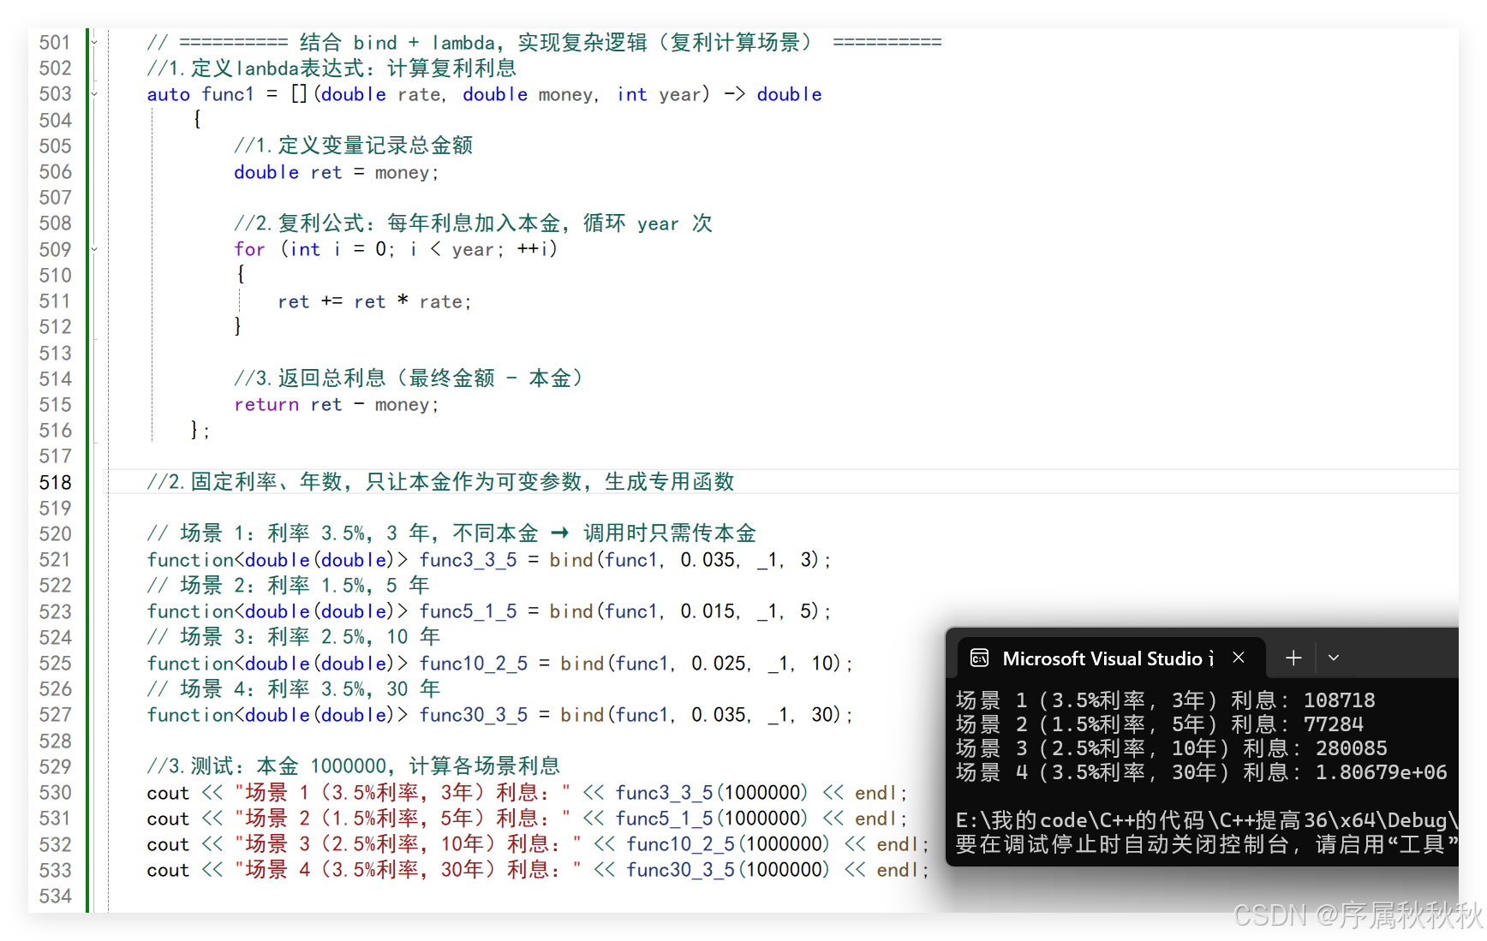This screenshot has height=941, width=1487.
Task: Click line number 518 in the gutter
Action: pyautogui.click(x=56, y=482)
